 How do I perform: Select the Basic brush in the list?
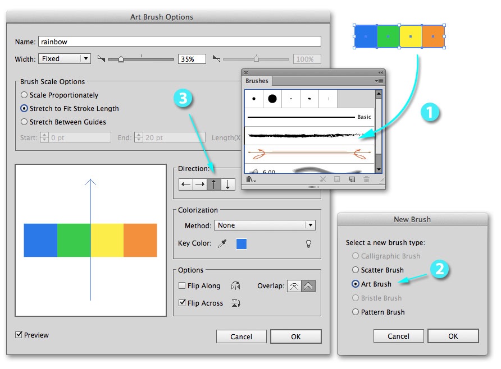(x=309, y=117)
